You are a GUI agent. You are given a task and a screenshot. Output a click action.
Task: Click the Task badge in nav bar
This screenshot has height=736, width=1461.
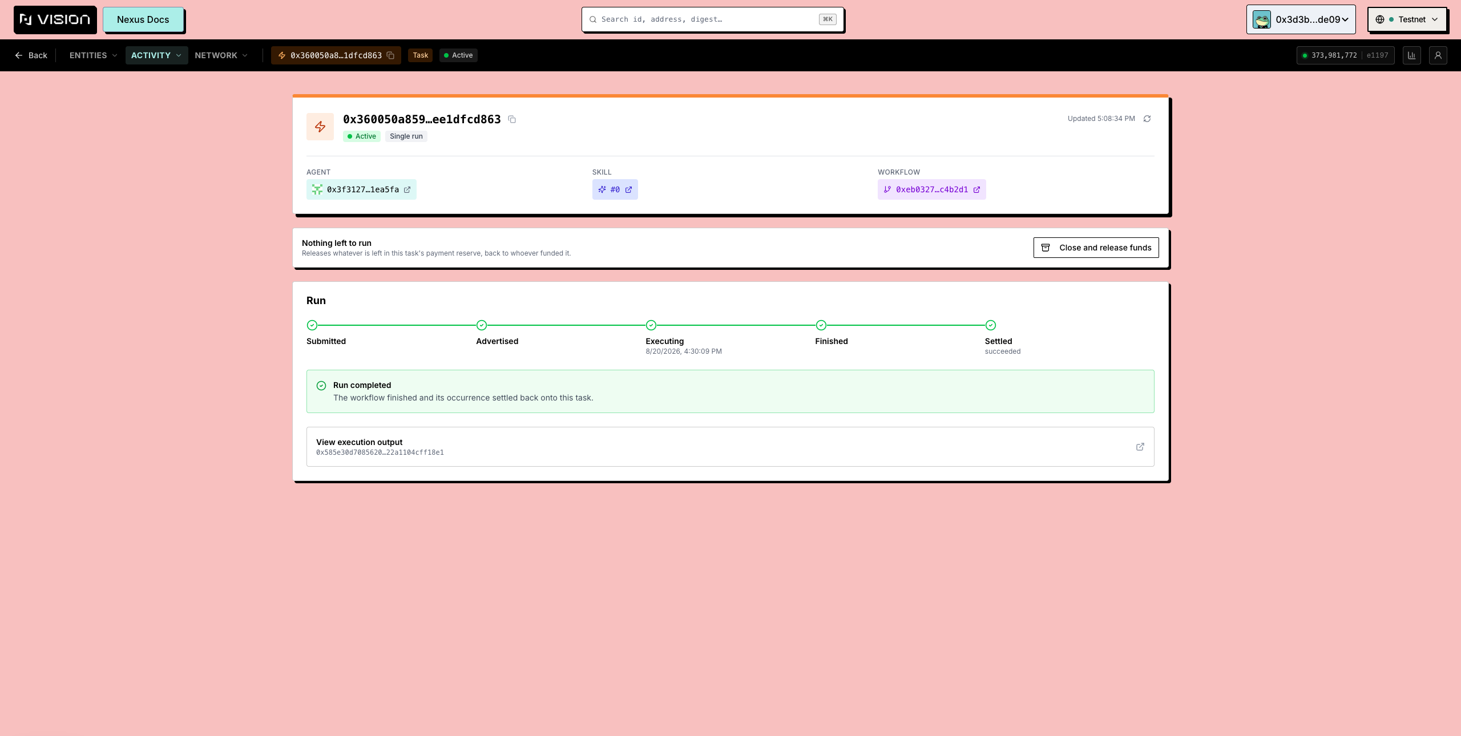tap(421, 55)
